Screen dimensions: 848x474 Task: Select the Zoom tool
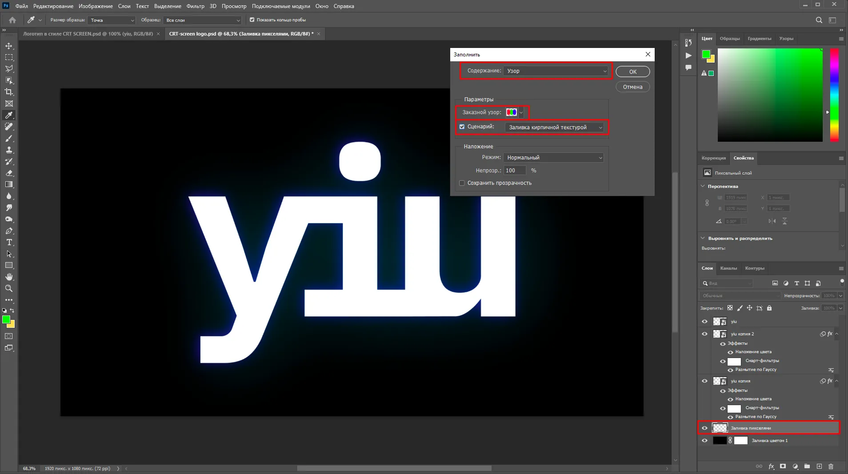pyautogui.click(x=9, y=288)
